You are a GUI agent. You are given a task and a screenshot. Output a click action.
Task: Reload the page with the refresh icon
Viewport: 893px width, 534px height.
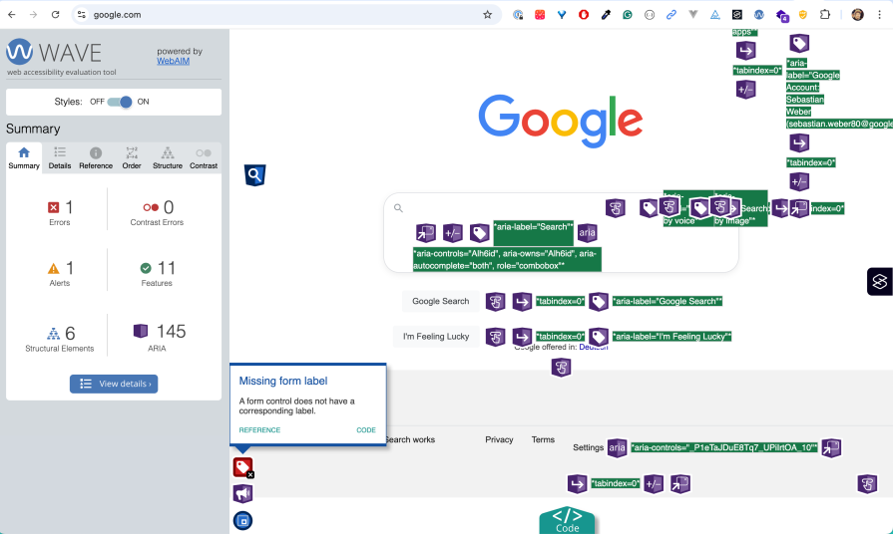click(x=55, y=15)
